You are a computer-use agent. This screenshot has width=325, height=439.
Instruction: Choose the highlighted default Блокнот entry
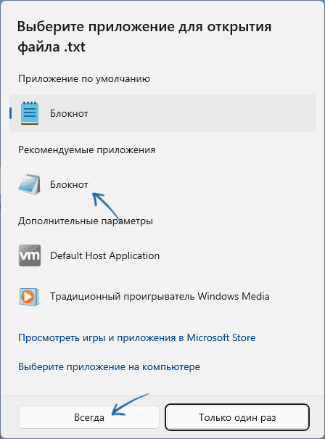162,113
